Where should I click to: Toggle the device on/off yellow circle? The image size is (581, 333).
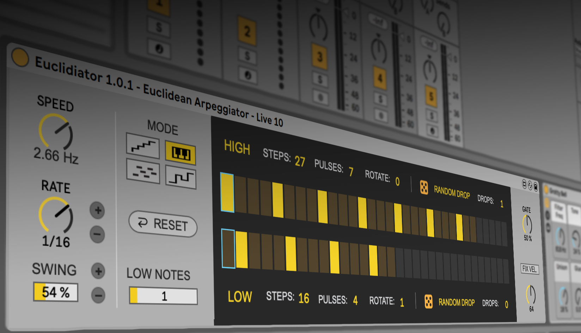20,57
